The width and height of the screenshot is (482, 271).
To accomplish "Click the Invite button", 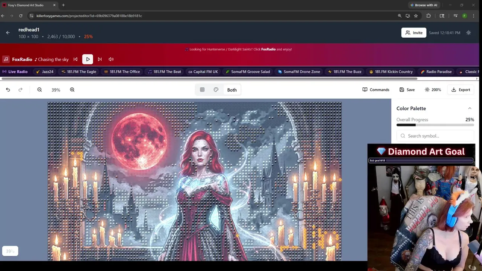I will point(413,33).
